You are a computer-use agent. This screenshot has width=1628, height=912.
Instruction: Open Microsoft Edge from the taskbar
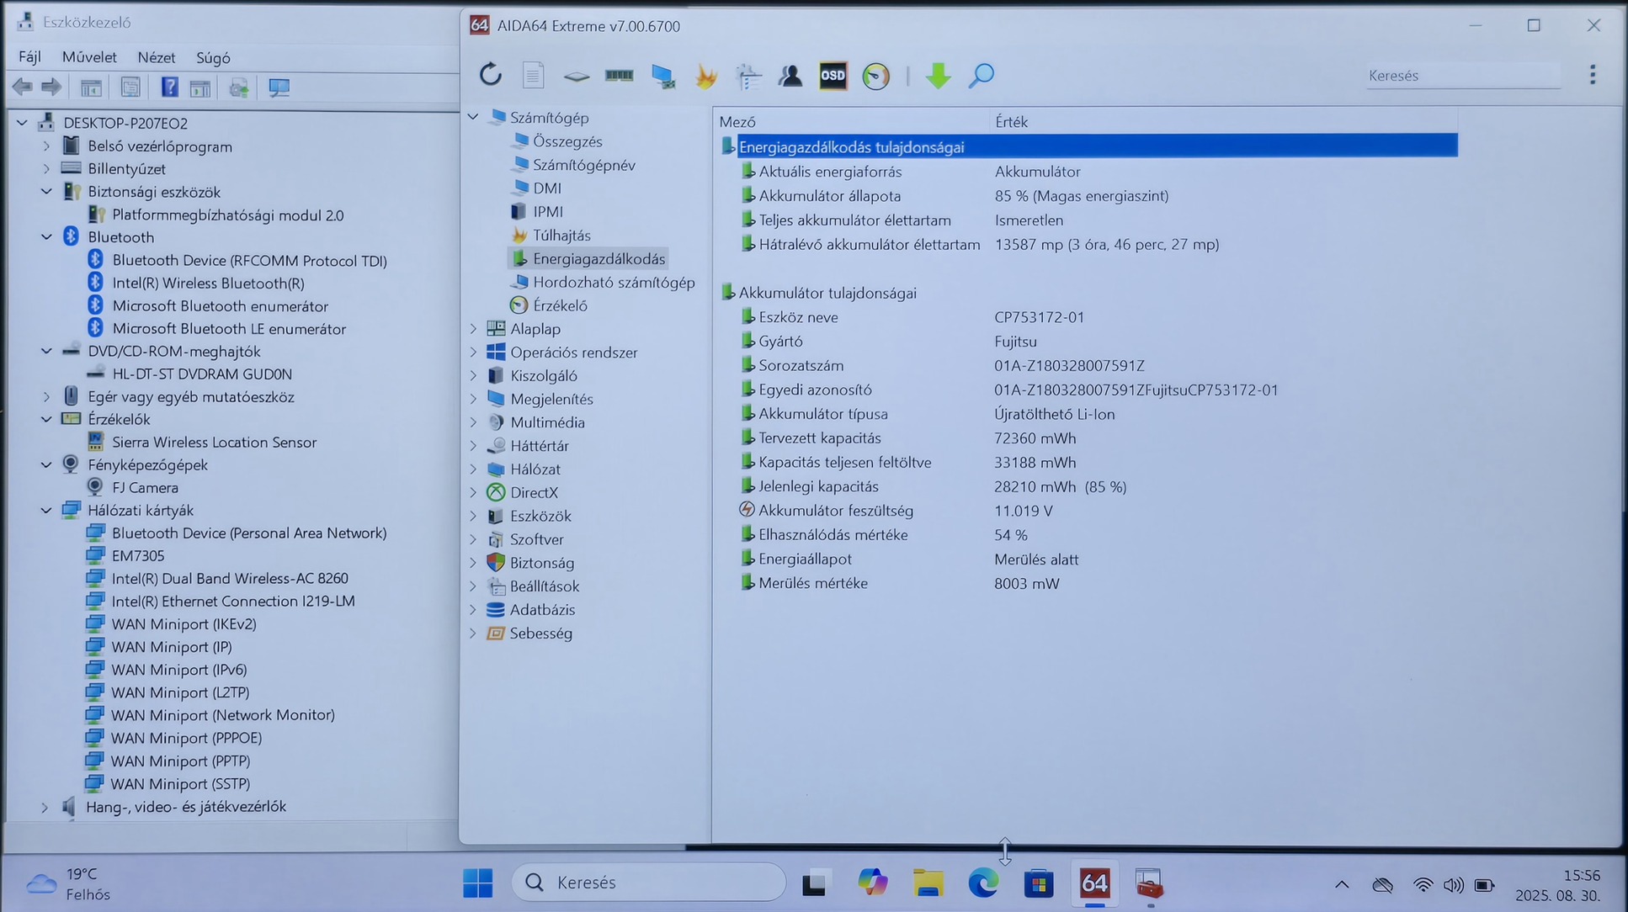coord(982,883)
